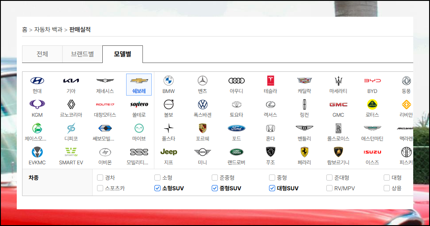Open 자동차 백과 breadcrumb link
This screenshot has width=430, height=226.
(x=48, y=30)
